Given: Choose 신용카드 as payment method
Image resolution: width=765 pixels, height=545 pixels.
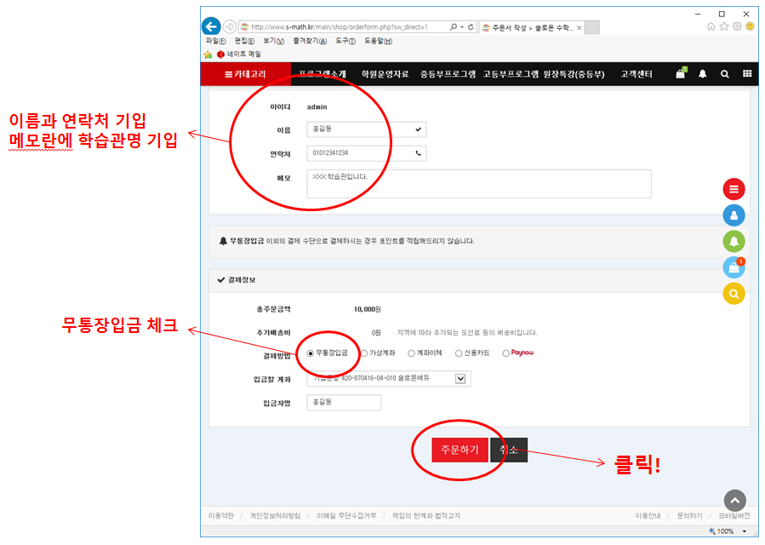Looking at the screenshot, I should click(459, 353).
